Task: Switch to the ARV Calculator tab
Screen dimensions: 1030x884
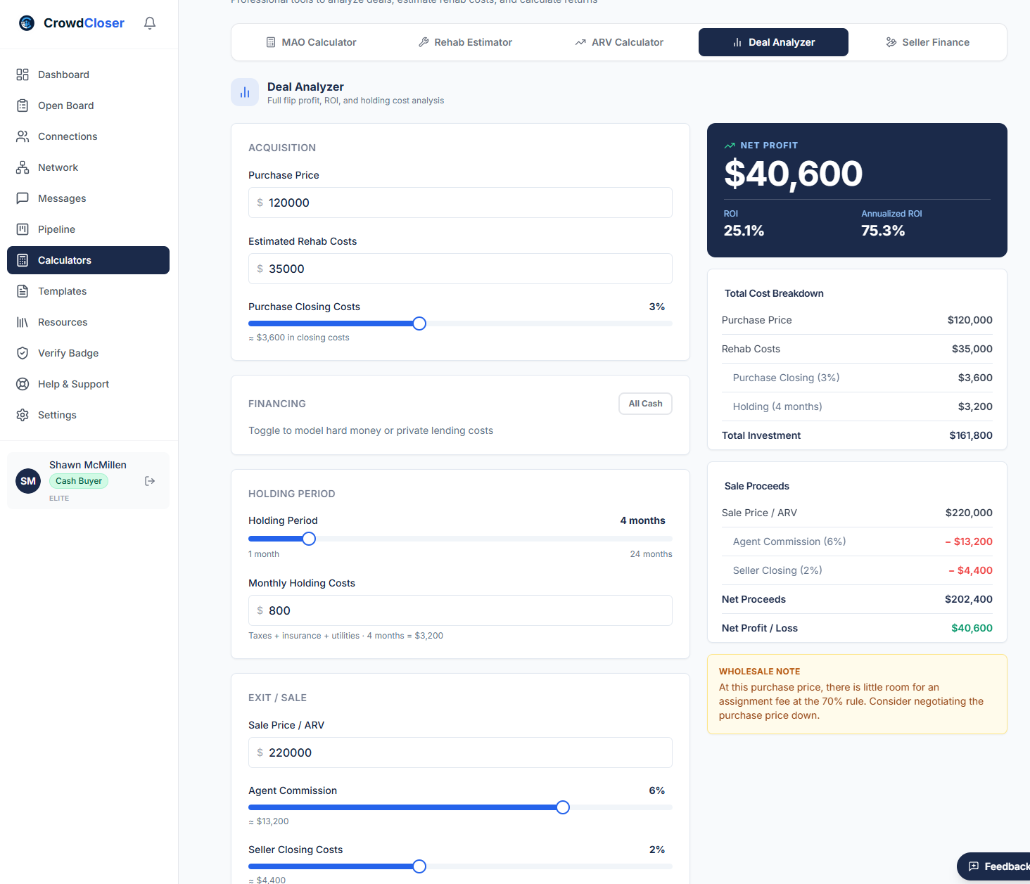Action: (x=619, y=42)
